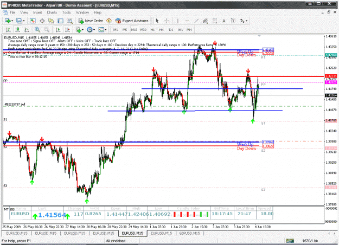Image resolution: width=339 pixels, height=245 pixels.
Task: Toggle the Expert Advisors button
Action: coord(132,21)
